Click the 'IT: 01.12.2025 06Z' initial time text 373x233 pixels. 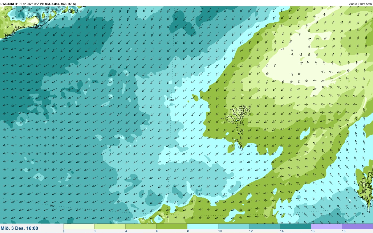coord(27,4)
